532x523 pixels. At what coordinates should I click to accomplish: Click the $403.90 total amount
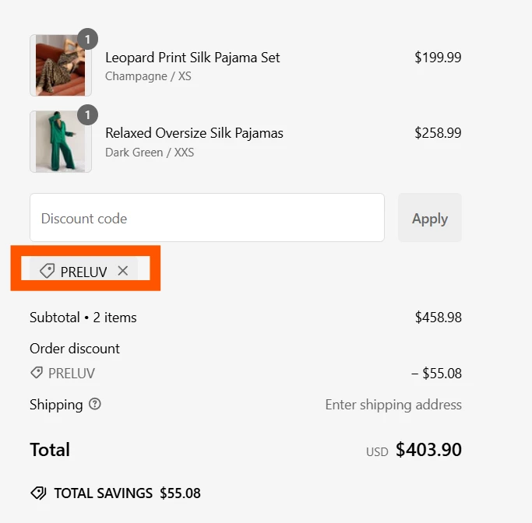click(x=428, y=450)
